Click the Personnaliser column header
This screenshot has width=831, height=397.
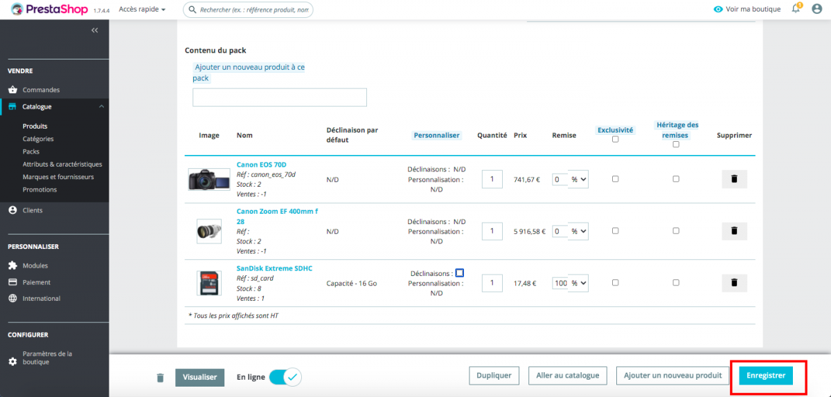[x=437, y=136]
